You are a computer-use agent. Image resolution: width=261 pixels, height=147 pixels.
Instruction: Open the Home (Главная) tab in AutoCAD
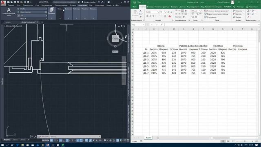pyautogui.click(x=11, y=5)
